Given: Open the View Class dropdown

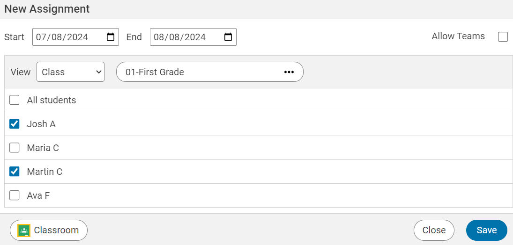Looking at the screenshot, I should [x=70, y=72].
